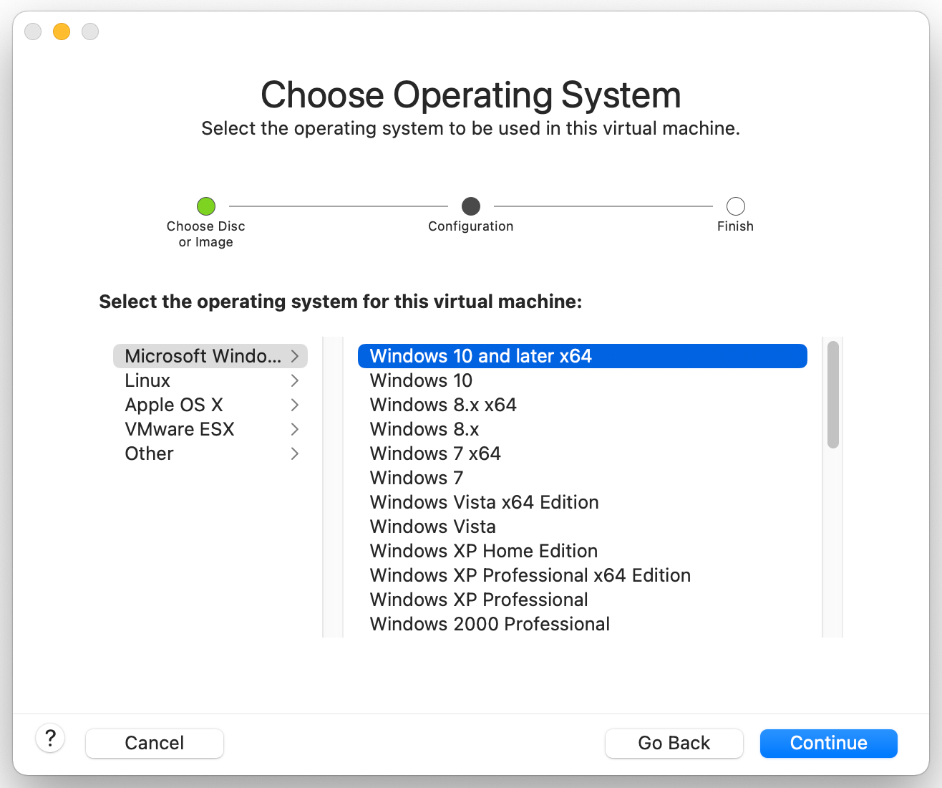Click the Configuration step indicator circle
The width and height of the screenshot is (942, 788).
[x=471, y=206]
